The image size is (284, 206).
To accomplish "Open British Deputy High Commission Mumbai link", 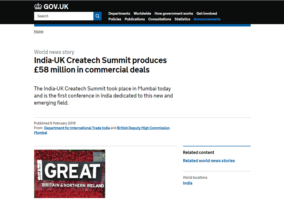I will 143,128.
